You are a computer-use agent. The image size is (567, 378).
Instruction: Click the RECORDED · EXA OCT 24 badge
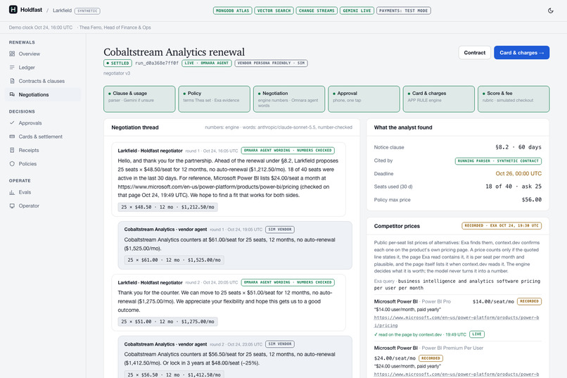tap(502, 226)
